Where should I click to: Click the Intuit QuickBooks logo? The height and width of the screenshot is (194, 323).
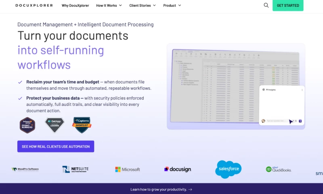point(279,169)
